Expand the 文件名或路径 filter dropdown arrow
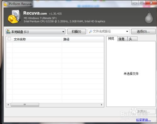The width and height of the screenshot is (157, 124). pyautogui.click(x=127, y=31)
